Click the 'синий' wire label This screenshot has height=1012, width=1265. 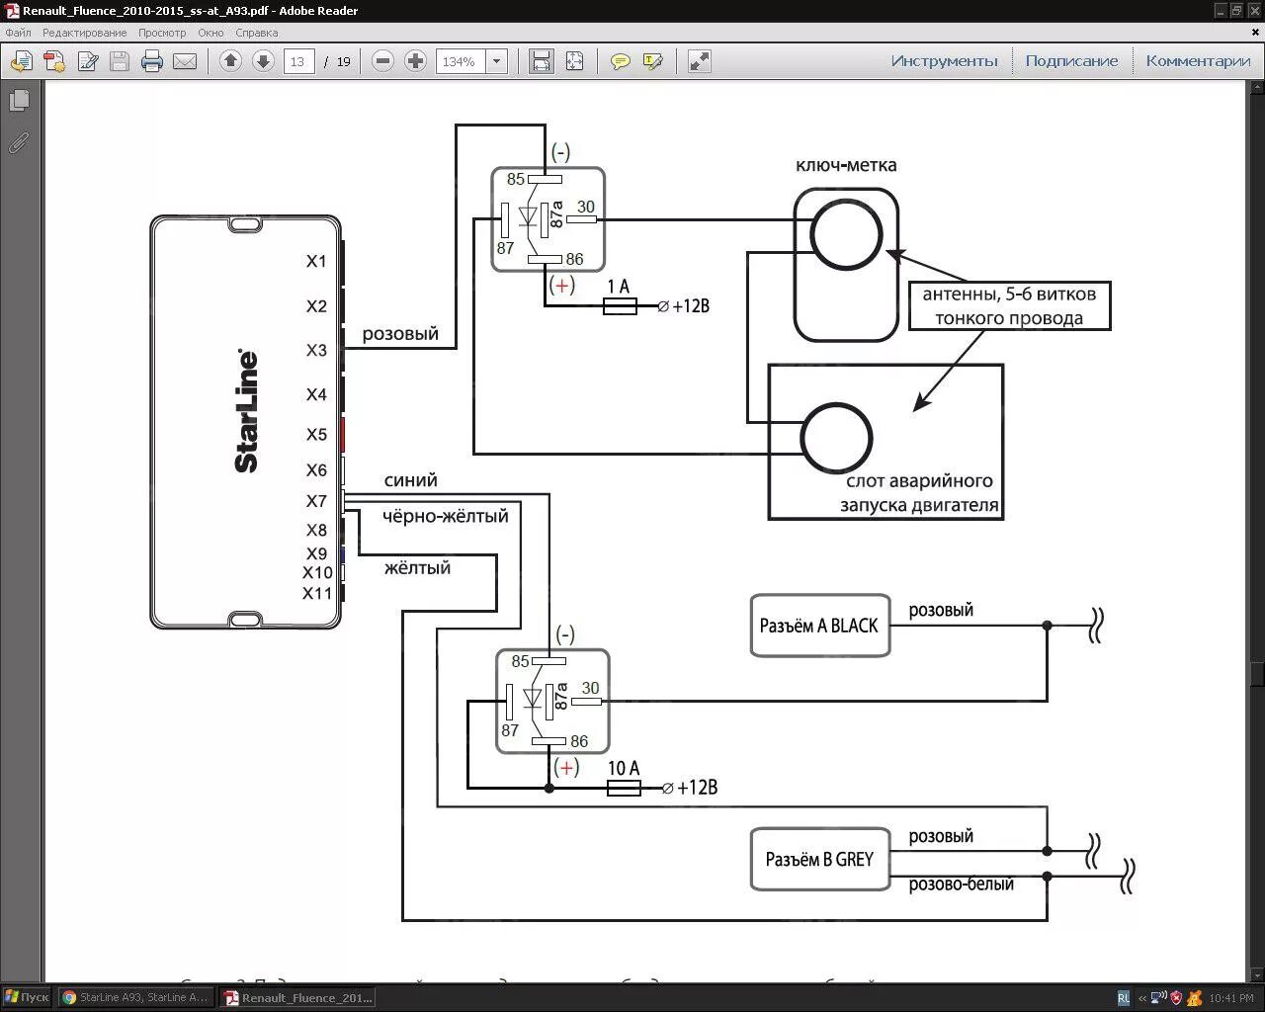(x=411, y=480)
